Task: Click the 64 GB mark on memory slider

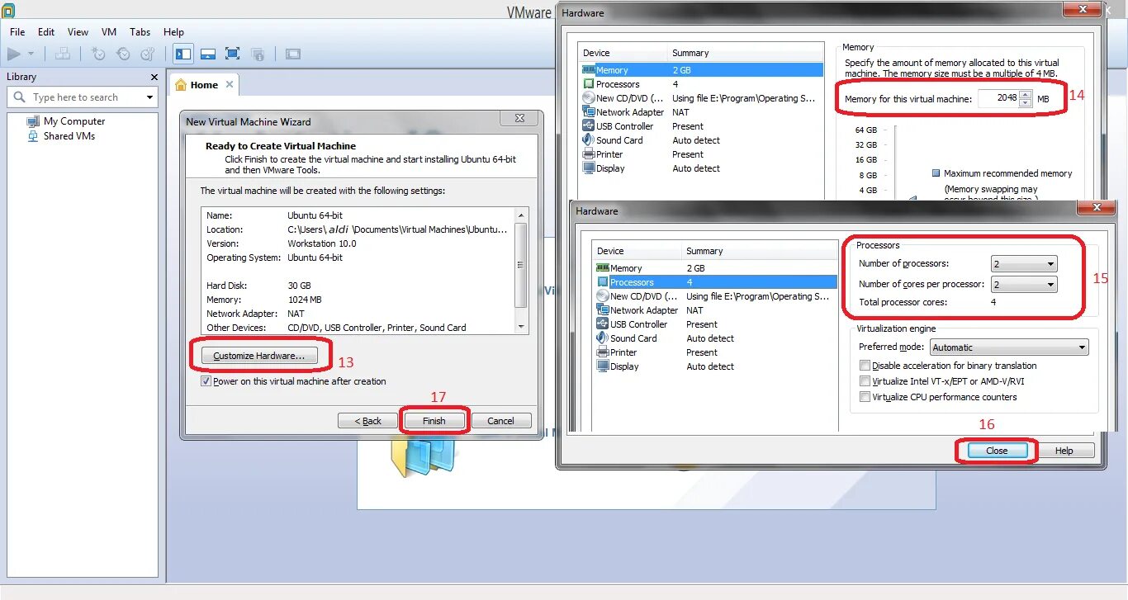Action: [866, 130]
